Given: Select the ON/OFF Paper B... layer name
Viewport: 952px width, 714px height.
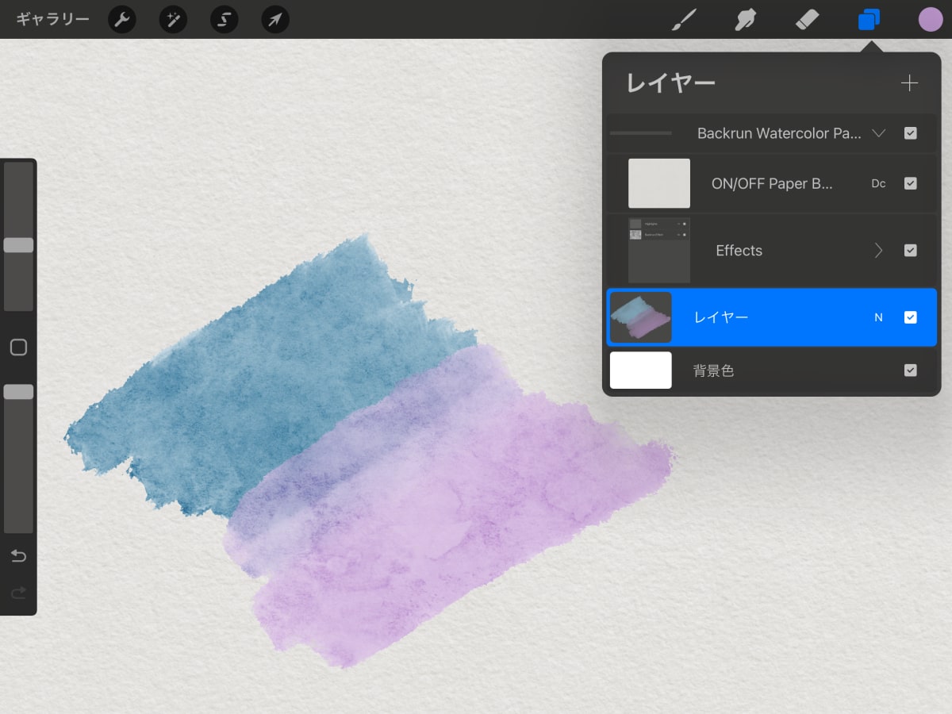Looking at the screenshot, I should 772,183.
